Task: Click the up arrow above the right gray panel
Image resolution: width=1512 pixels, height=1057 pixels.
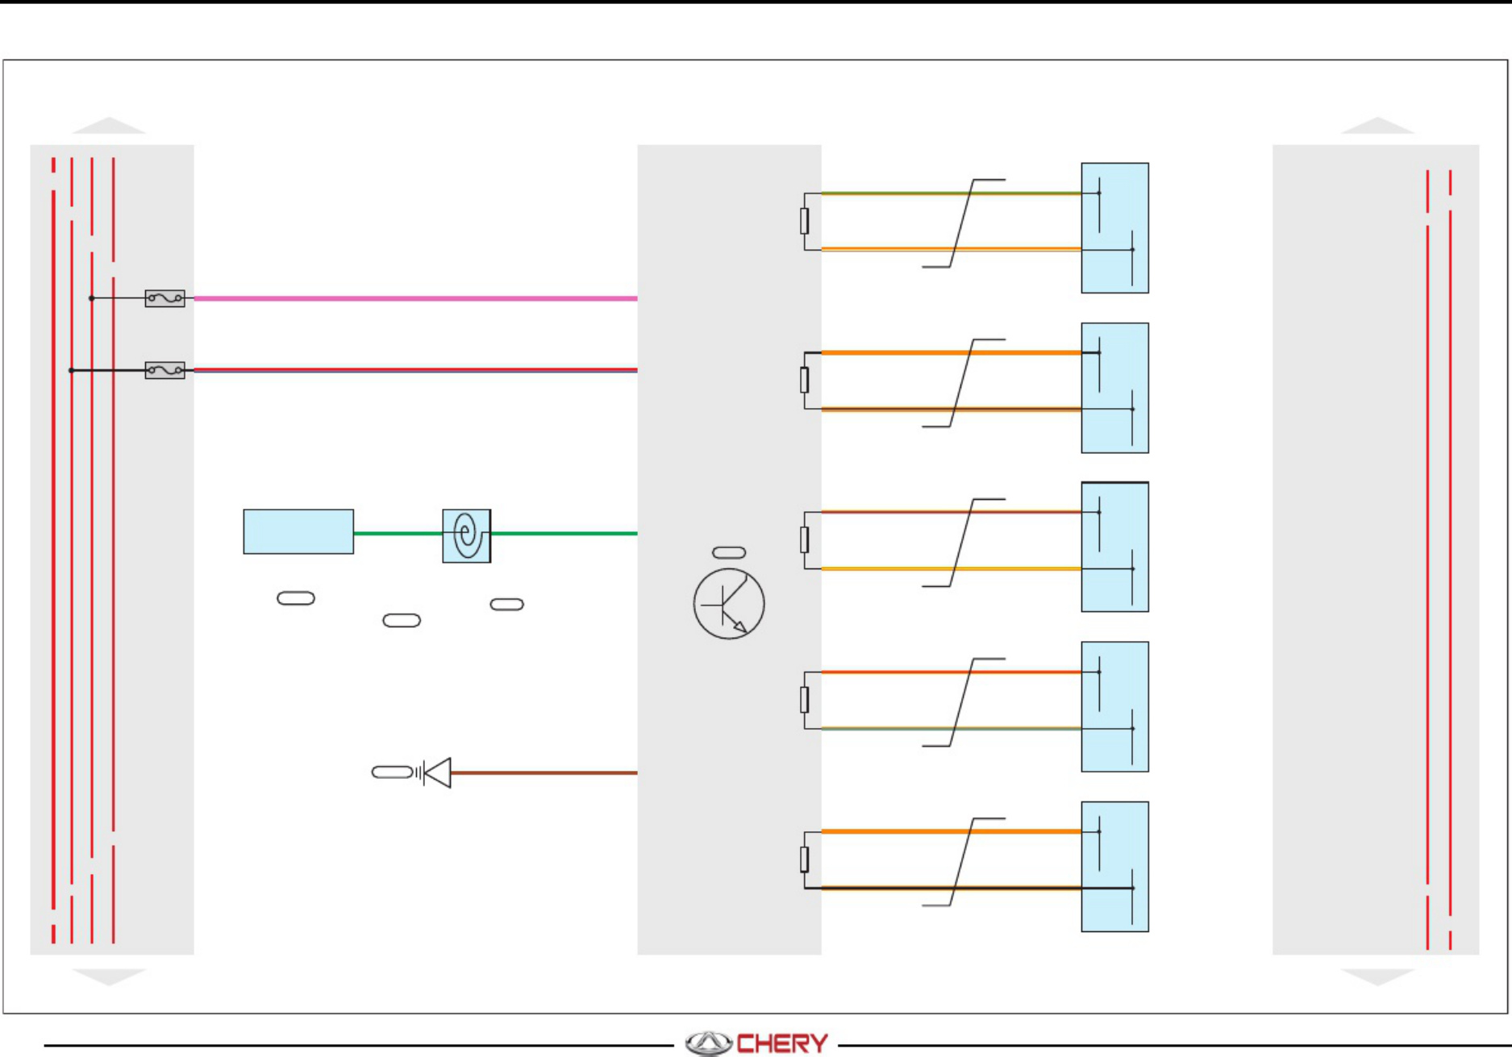Action: pyautogui.click(x=1377, y=125)
